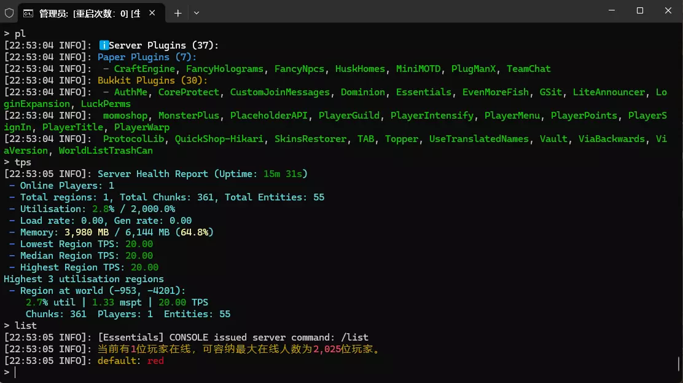
Task: Click the WorldListTrashCan plugin name
Action: pos(106,151)
